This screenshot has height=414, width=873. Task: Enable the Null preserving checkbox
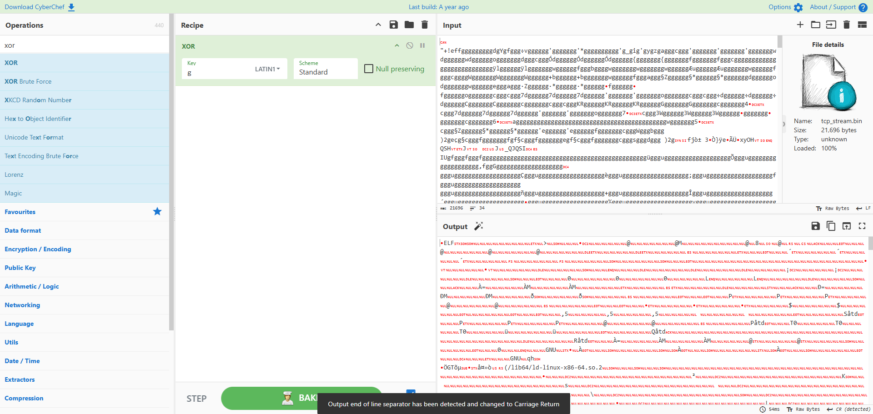tap(369, 69)
